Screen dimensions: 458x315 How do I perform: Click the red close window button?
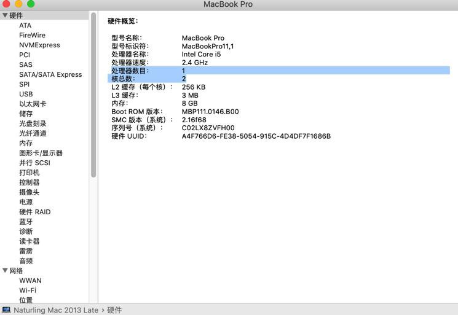[x=6, y=4]
